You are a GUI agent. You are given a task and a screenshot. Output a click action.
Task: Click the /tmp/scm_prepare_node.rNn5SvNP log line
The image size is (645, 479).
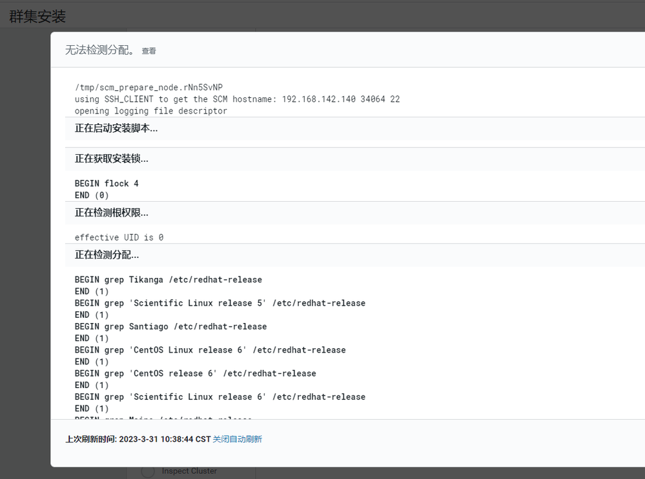click(148, 88)
